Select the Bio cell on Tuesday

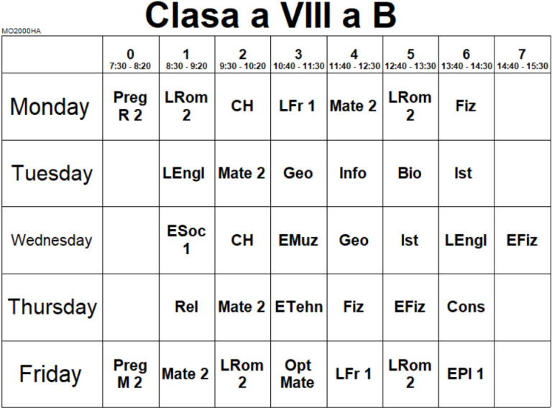[x=410, y=173]
